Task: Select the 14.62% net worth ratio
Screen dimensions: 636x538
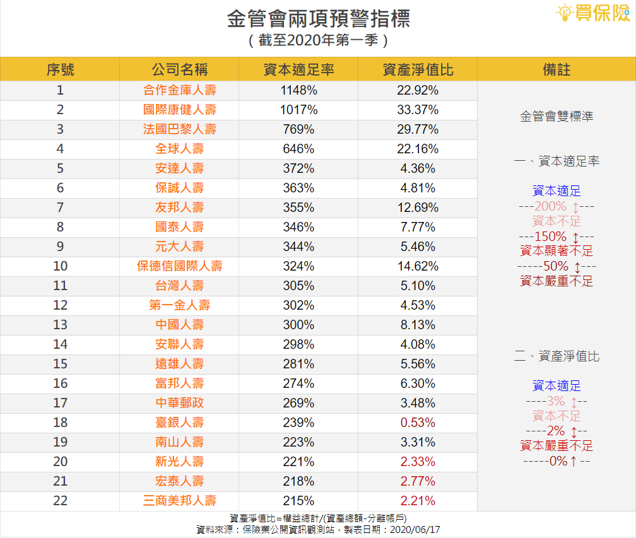Action: point(418,266)
